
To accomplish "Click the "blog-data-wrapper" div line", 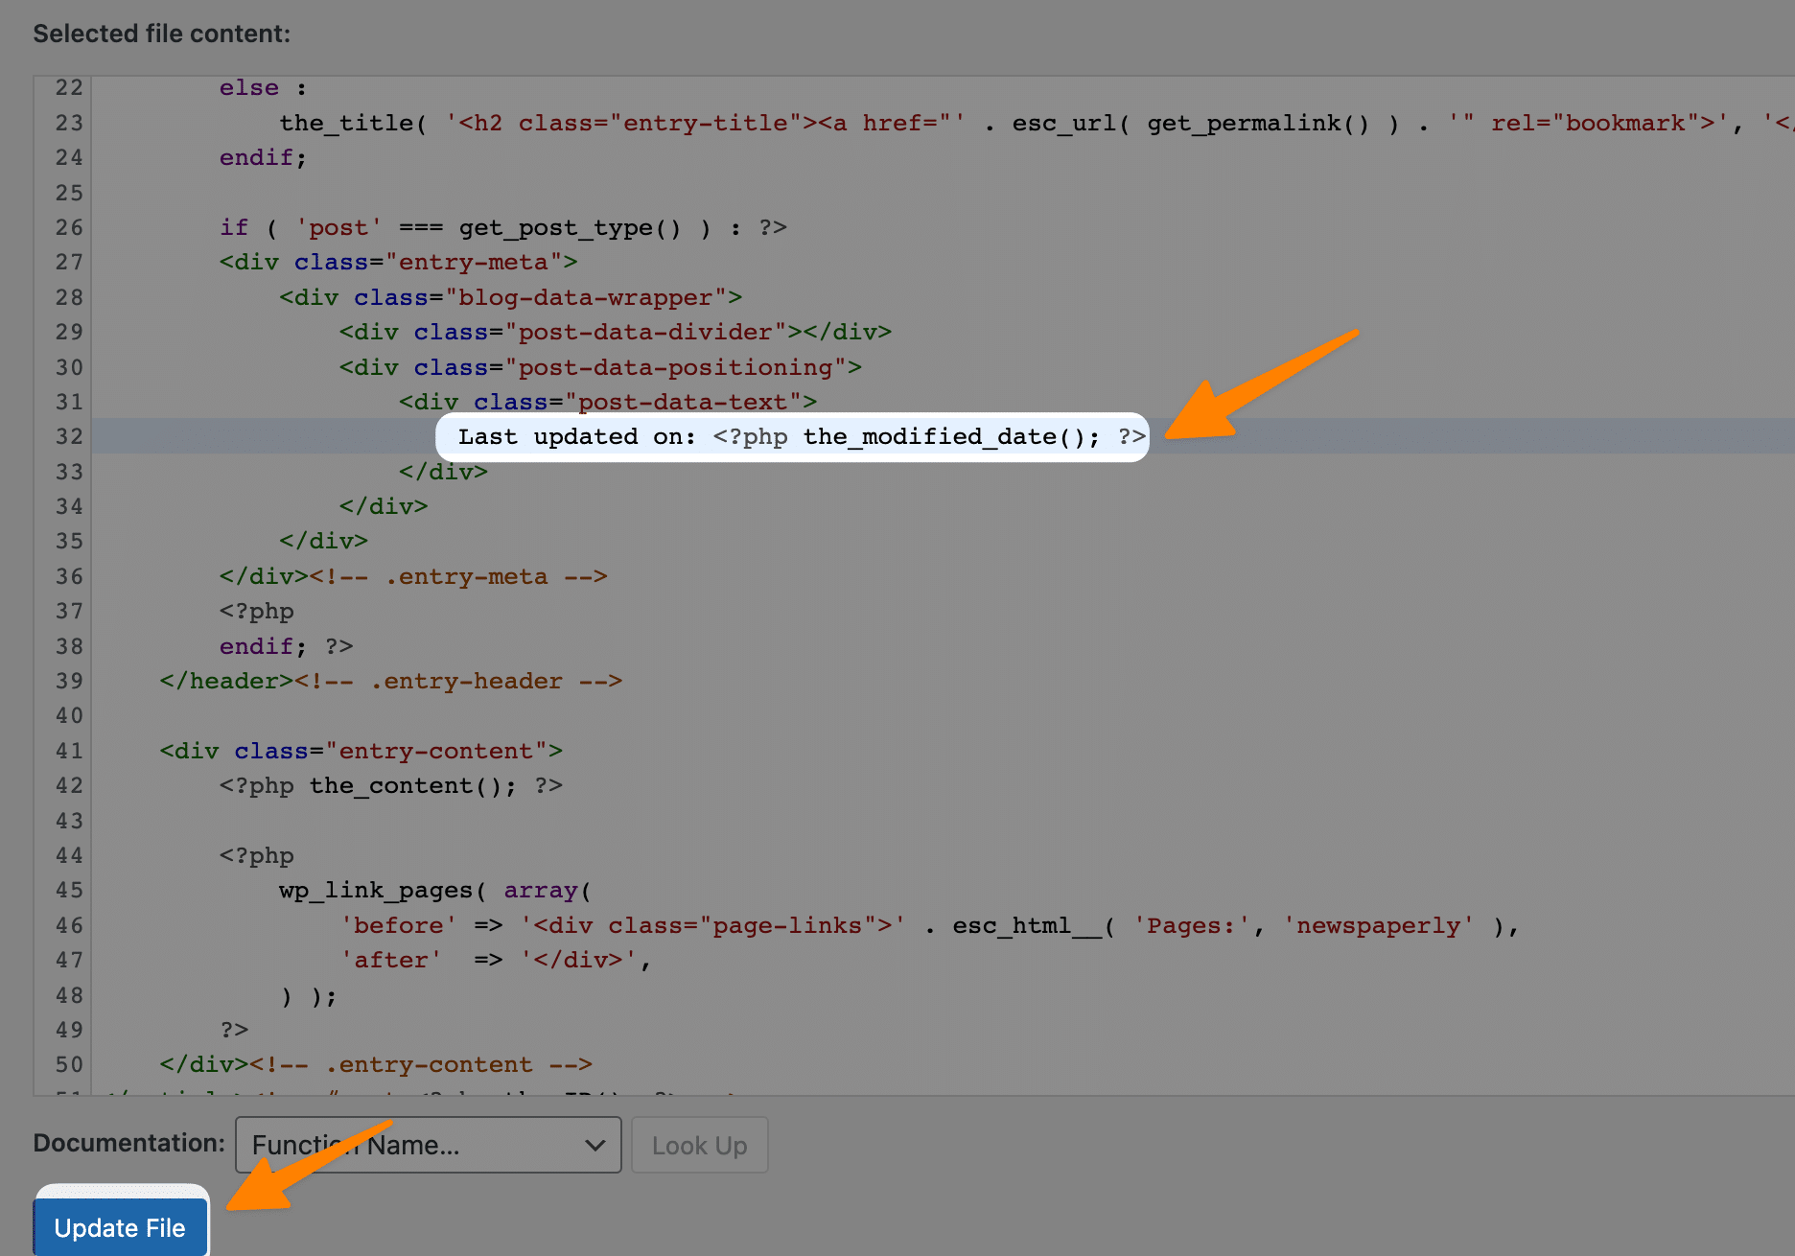I will pos(510,298).
